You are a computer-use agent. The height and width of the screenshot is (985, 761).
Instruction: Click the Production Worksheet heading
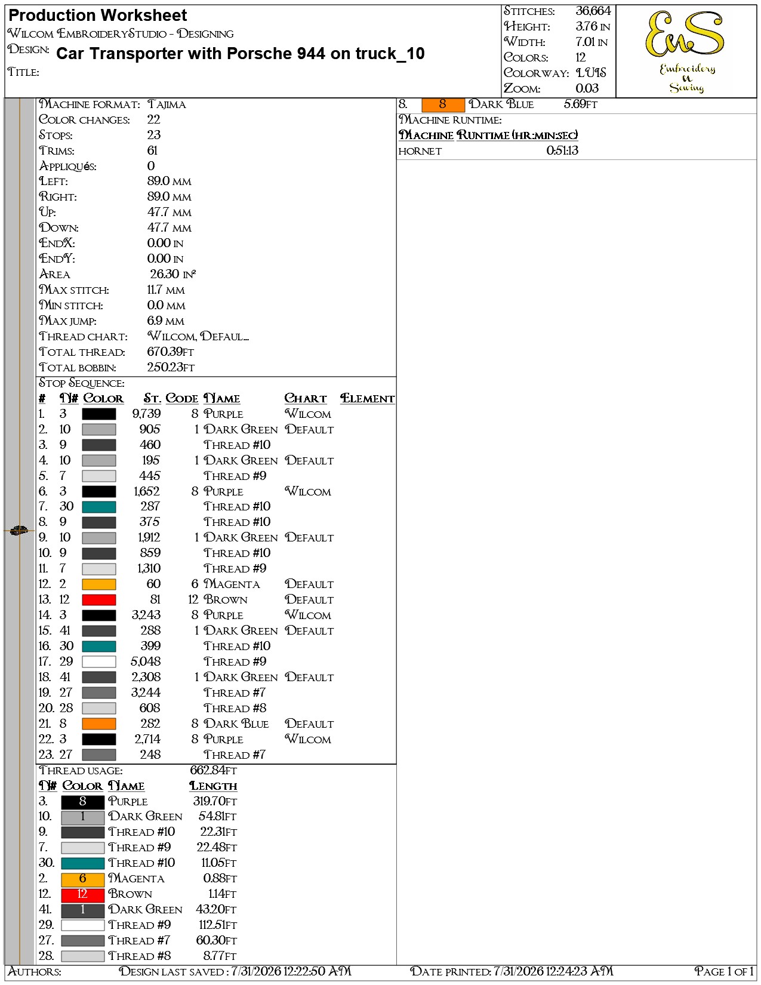(97, 16)
